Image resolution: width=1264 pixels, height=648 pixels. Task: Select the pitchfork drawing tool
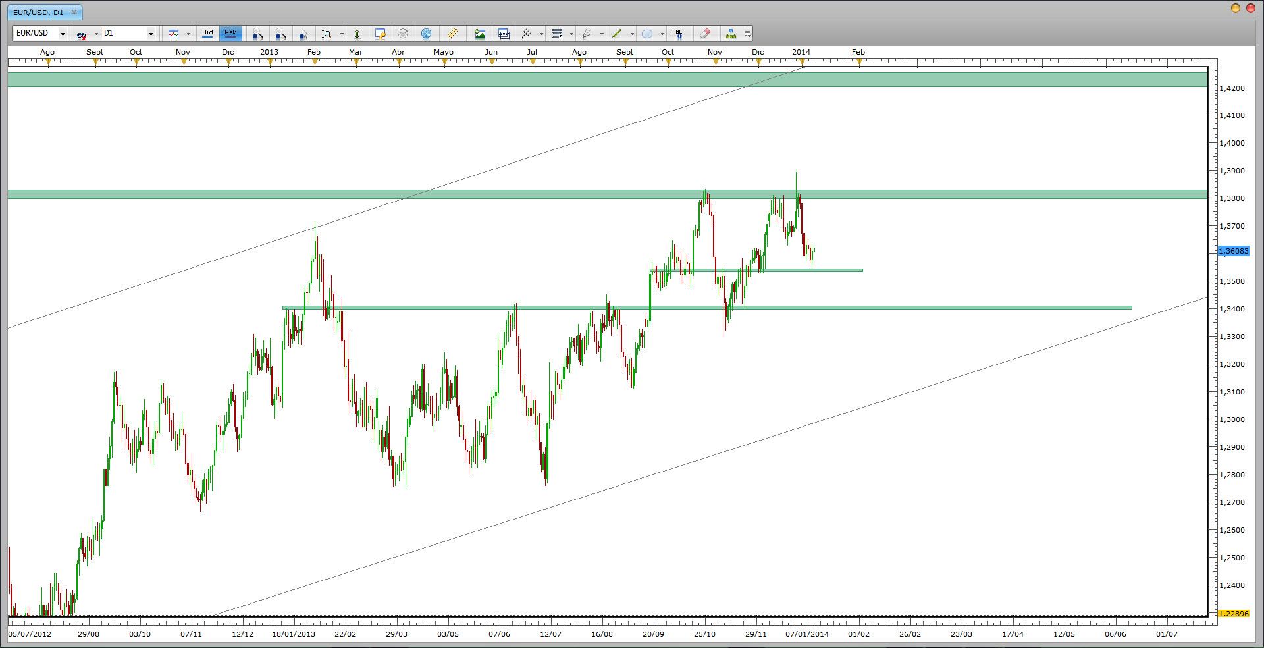click(527, 34)
